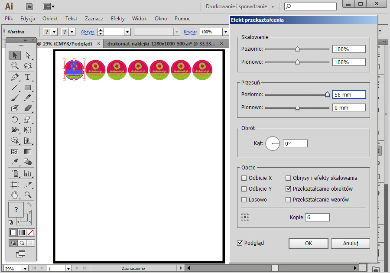
Task: Click the Kopie copies input field
Action: (317, 217)
